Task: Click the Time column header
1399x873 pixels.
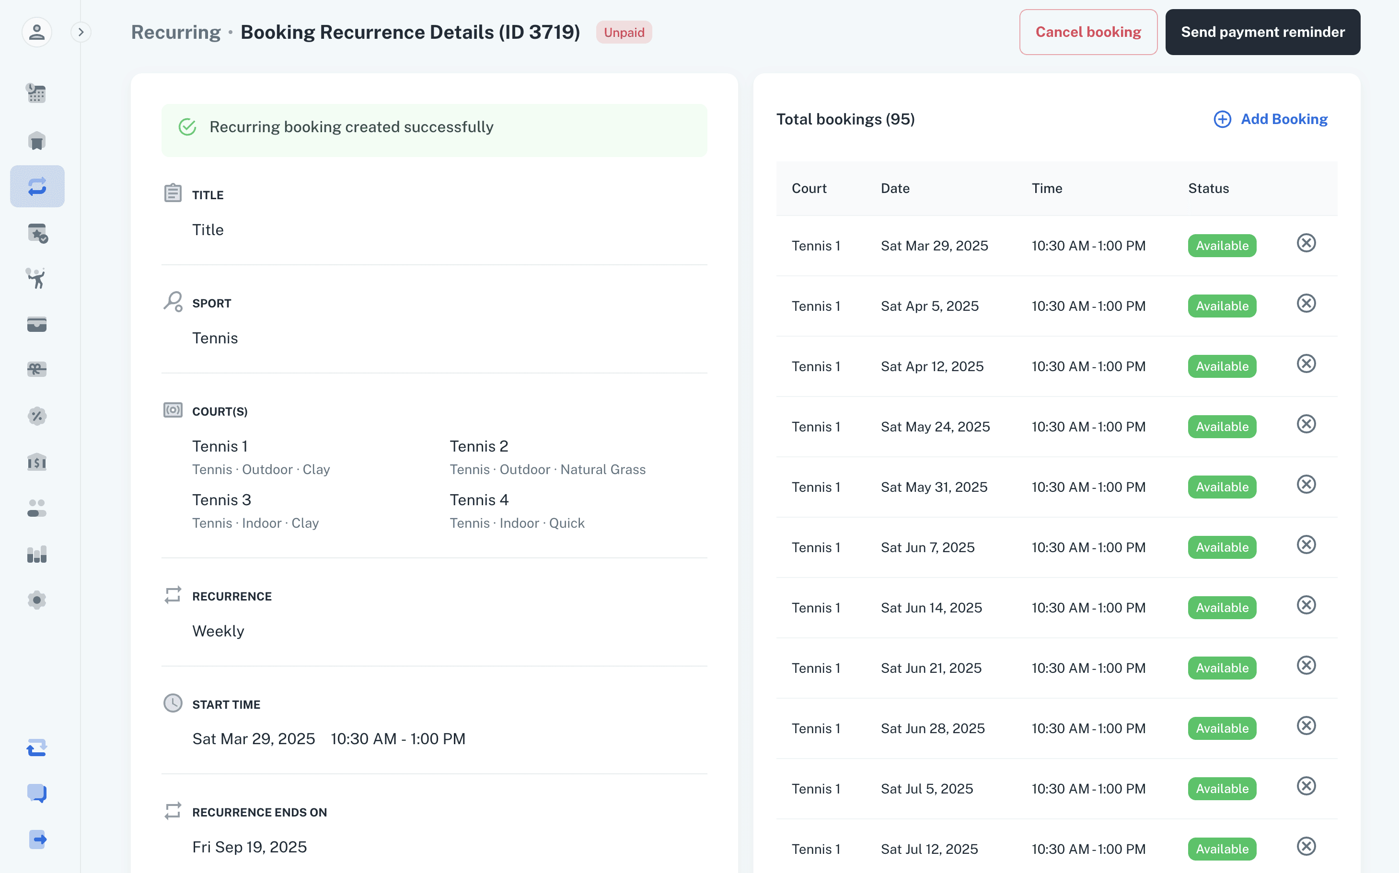Action: coord(1047,188)
